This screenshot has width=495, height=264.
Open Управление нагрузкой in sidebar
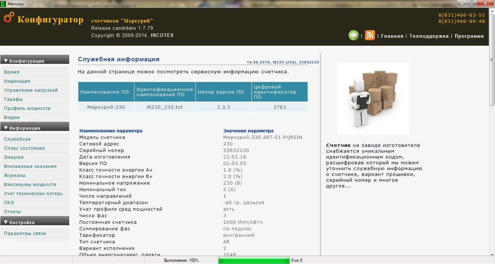point(31,90)
